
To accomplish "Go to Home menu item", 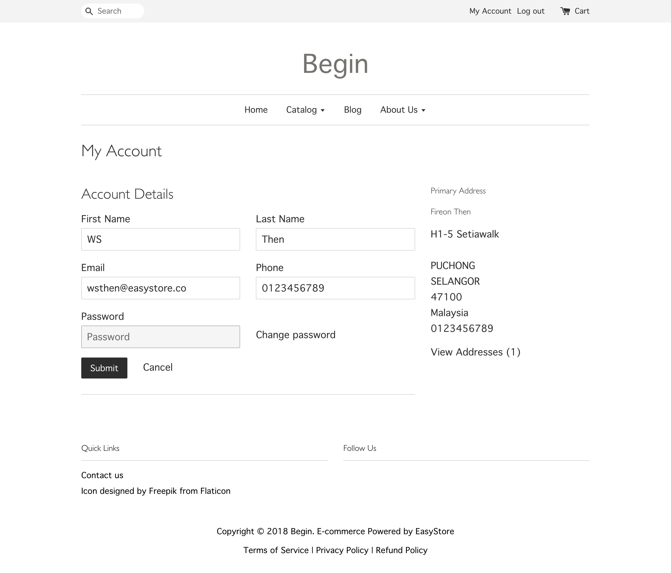I will point(256,110).
